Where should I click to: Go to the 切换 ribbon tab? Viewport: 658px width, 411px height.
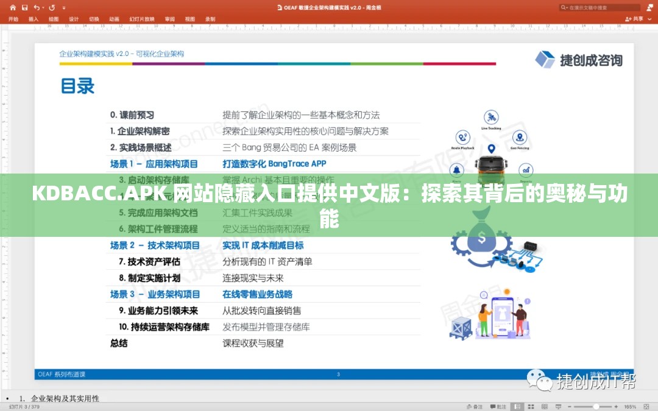tap(94, 19)
